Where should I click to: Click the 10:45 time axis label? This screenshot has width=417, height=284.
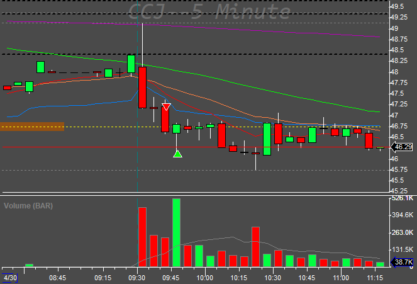coord(307,278)
